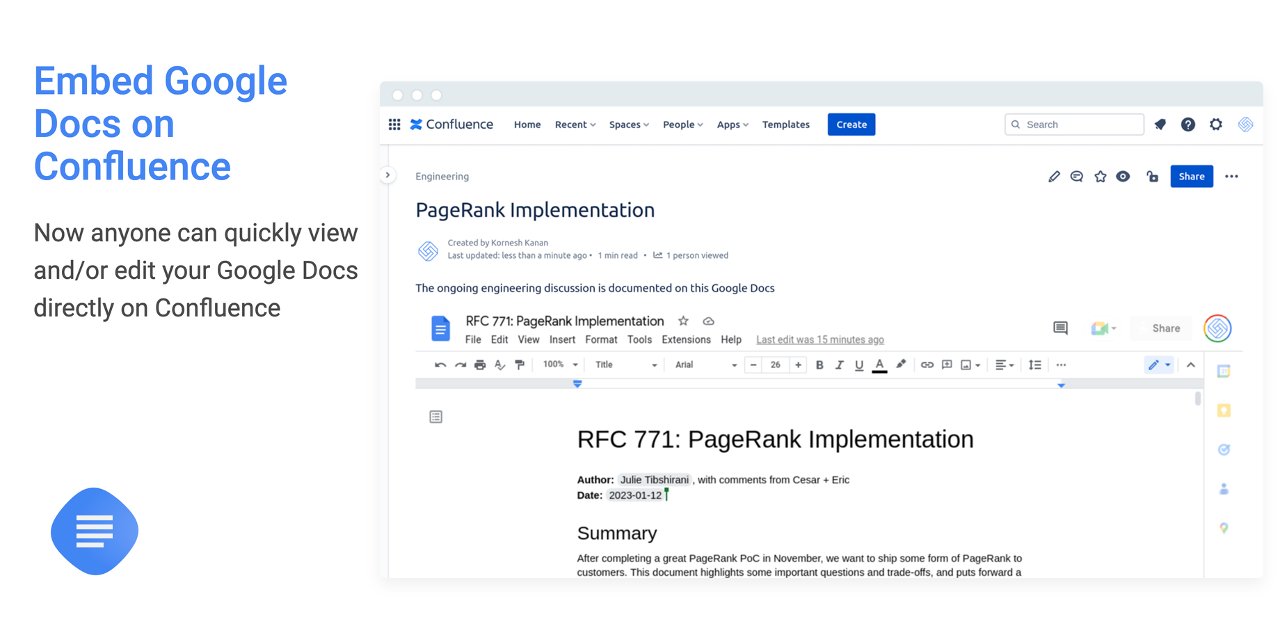
Task: Open the File menu in Docs
Action: (x=473, y=340)
